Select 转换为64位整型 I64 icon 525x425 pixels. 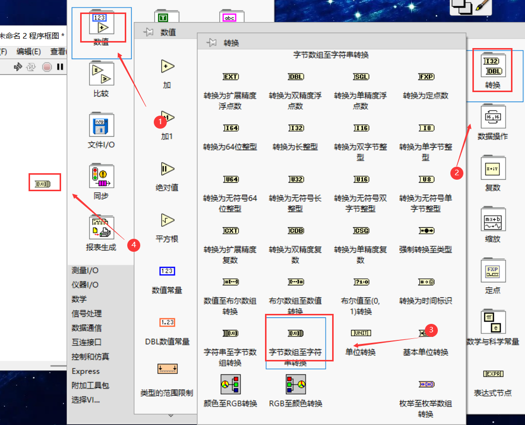[x=231, y=128]
